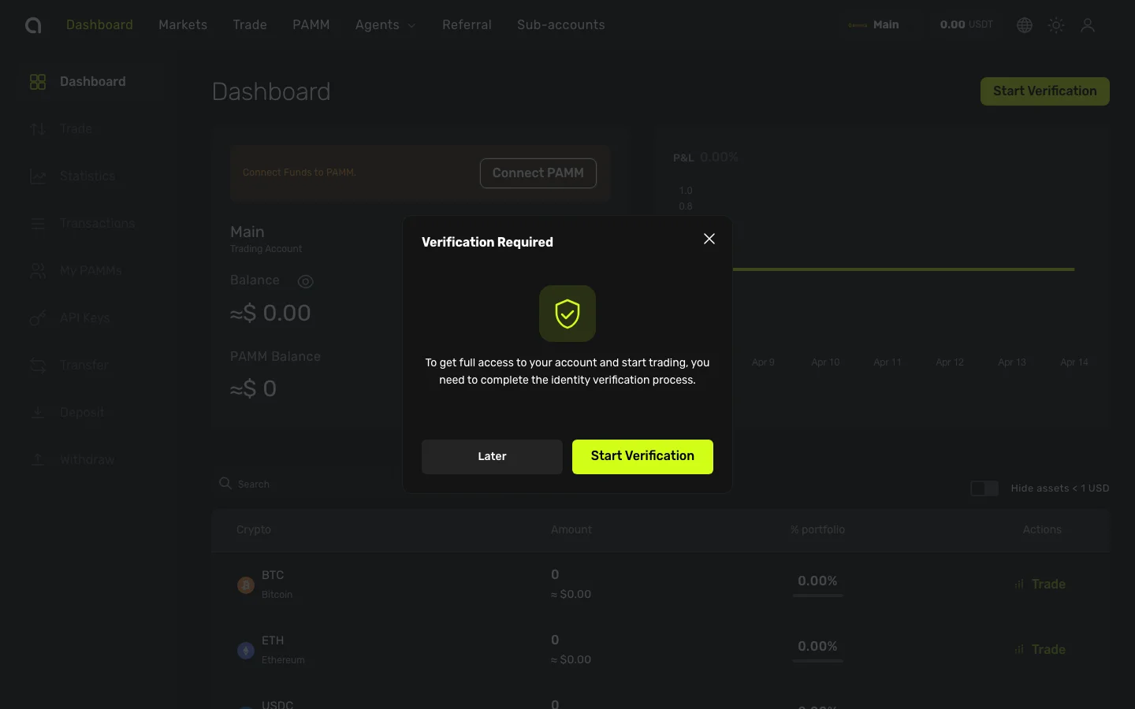Click the Bitcoin coin icon

click(246, 585)
